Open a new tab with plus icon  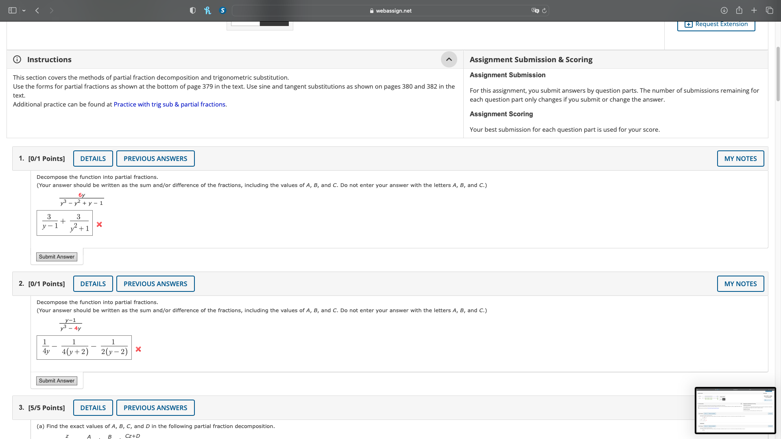754,11
